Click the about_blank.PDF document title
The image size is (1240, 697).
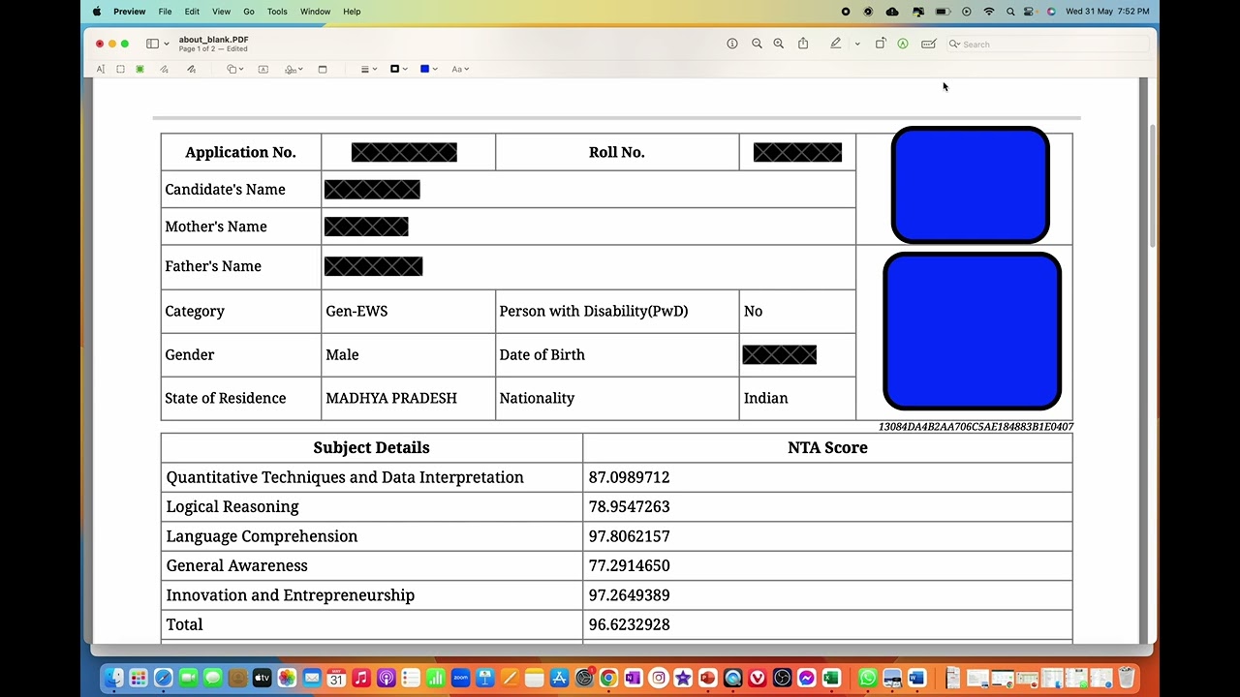pyautogui.click(x=213, y=40)
